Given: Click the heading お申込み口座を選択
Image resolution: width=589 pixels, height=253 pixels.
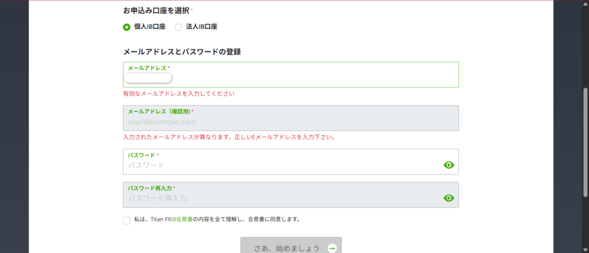Looking at the screenshot, I should click(x=156, y=11).
